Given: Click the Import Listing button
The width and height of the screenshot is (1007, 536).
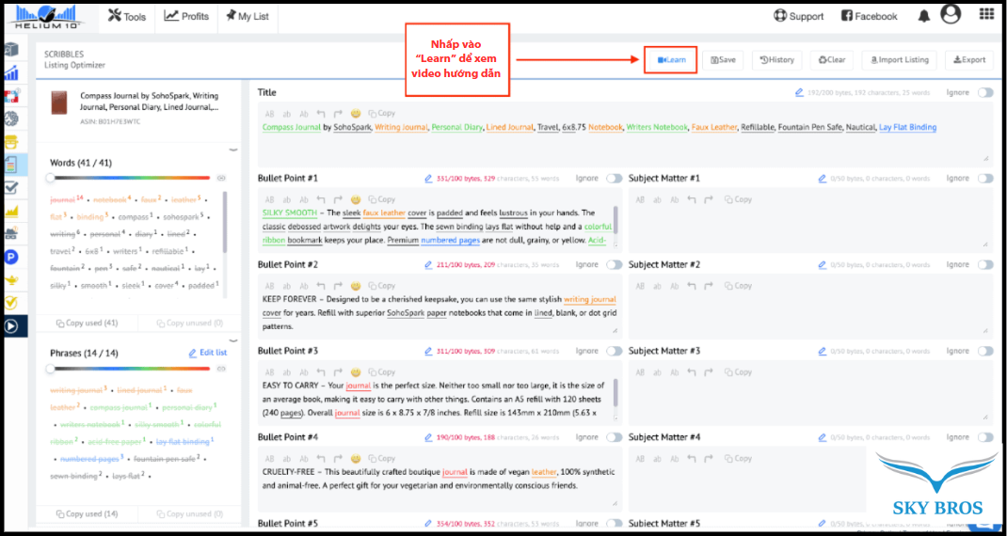Looking at the screenshot, I should point(898,60).
